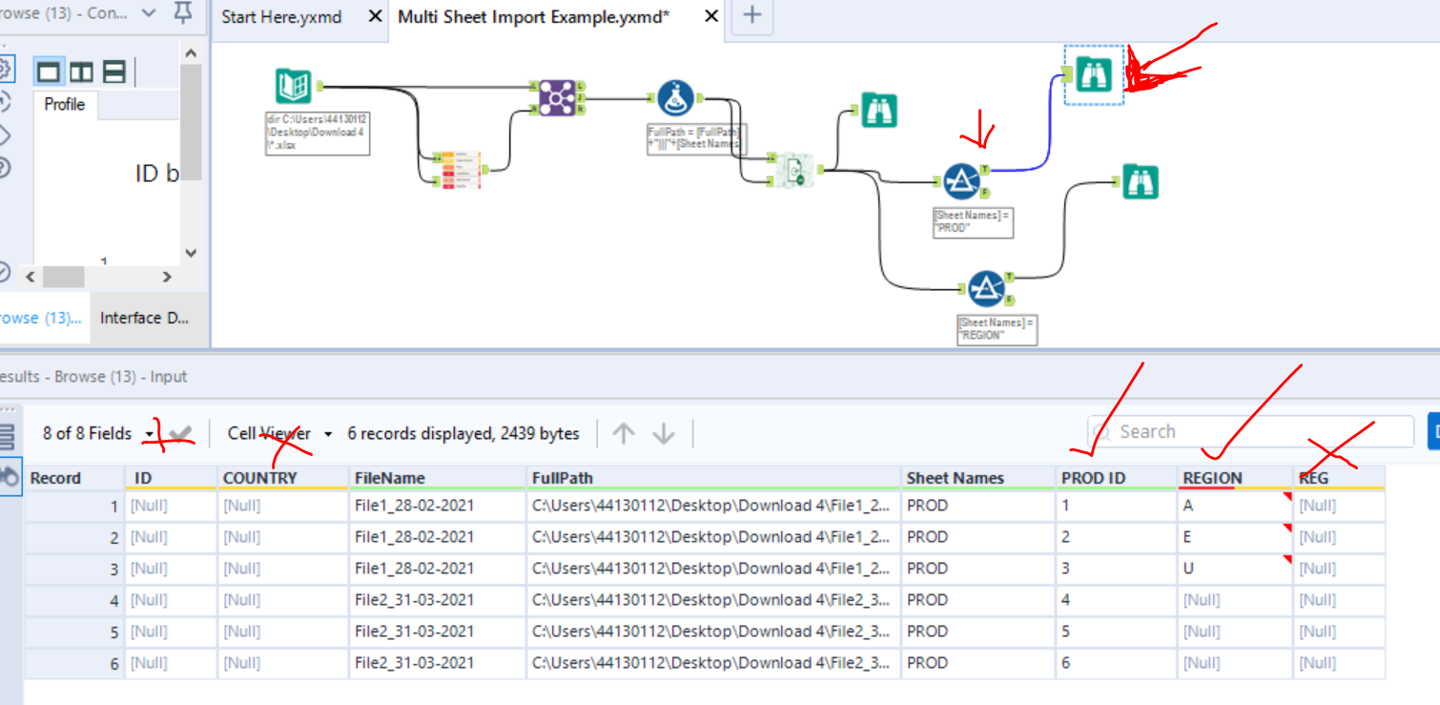The image size is (1440, 705).
Task: Open the selected Browse tool at top right
Action: click(x=1093, y=73)
